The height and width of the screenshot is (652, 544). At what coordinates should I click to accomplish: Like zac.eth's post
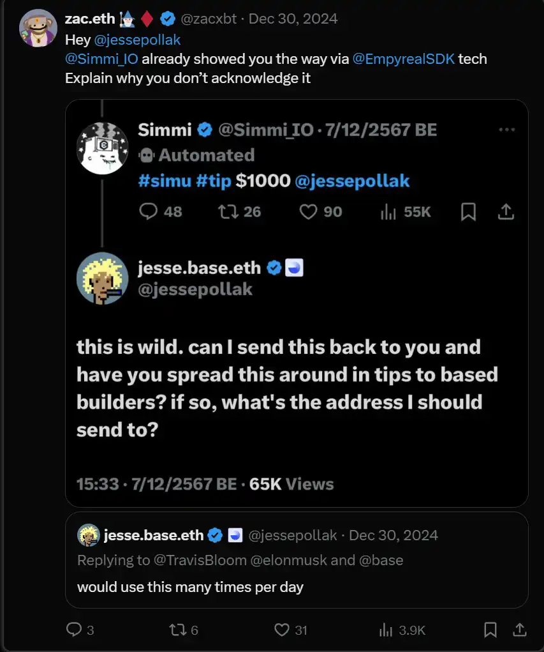click(x=283, y=630)
